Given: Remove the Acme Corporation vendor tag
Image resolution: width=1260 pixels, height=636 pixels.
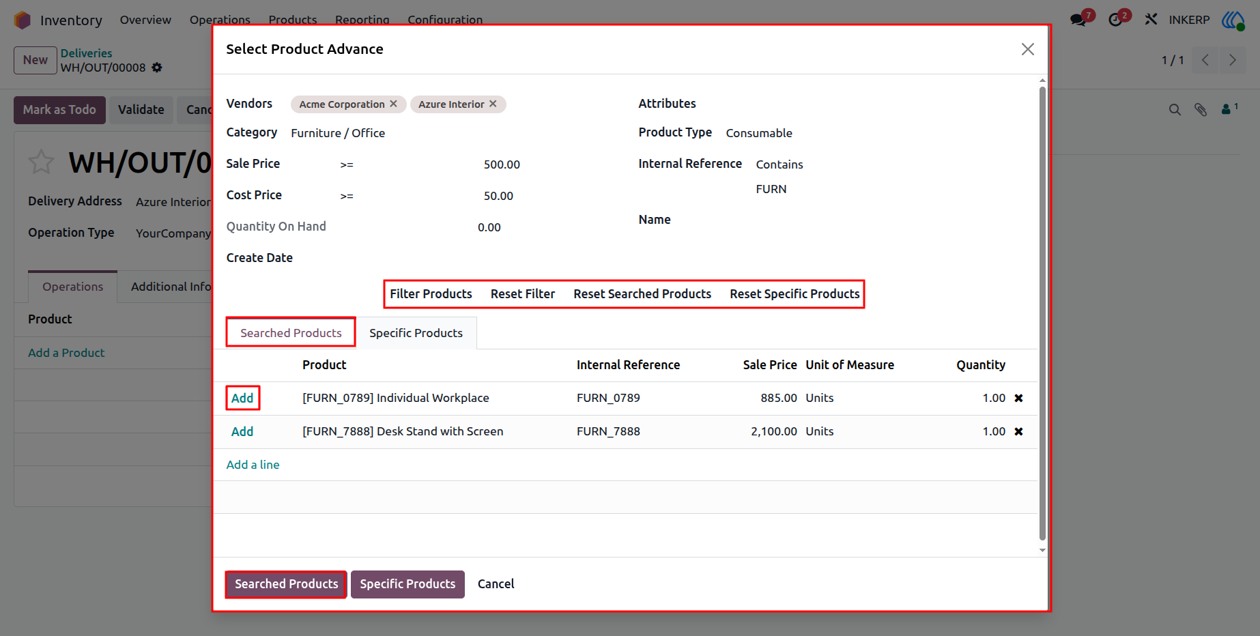Looking at the screenshot, I should [393, 104].
